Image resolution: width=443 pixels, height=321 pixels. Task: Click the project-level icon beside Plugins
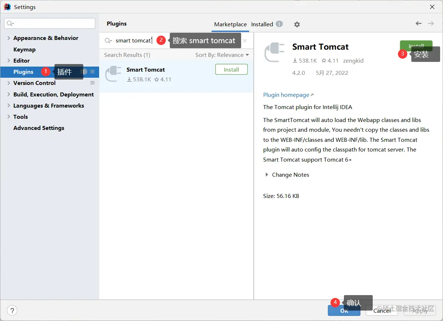[x=92, y=72]
